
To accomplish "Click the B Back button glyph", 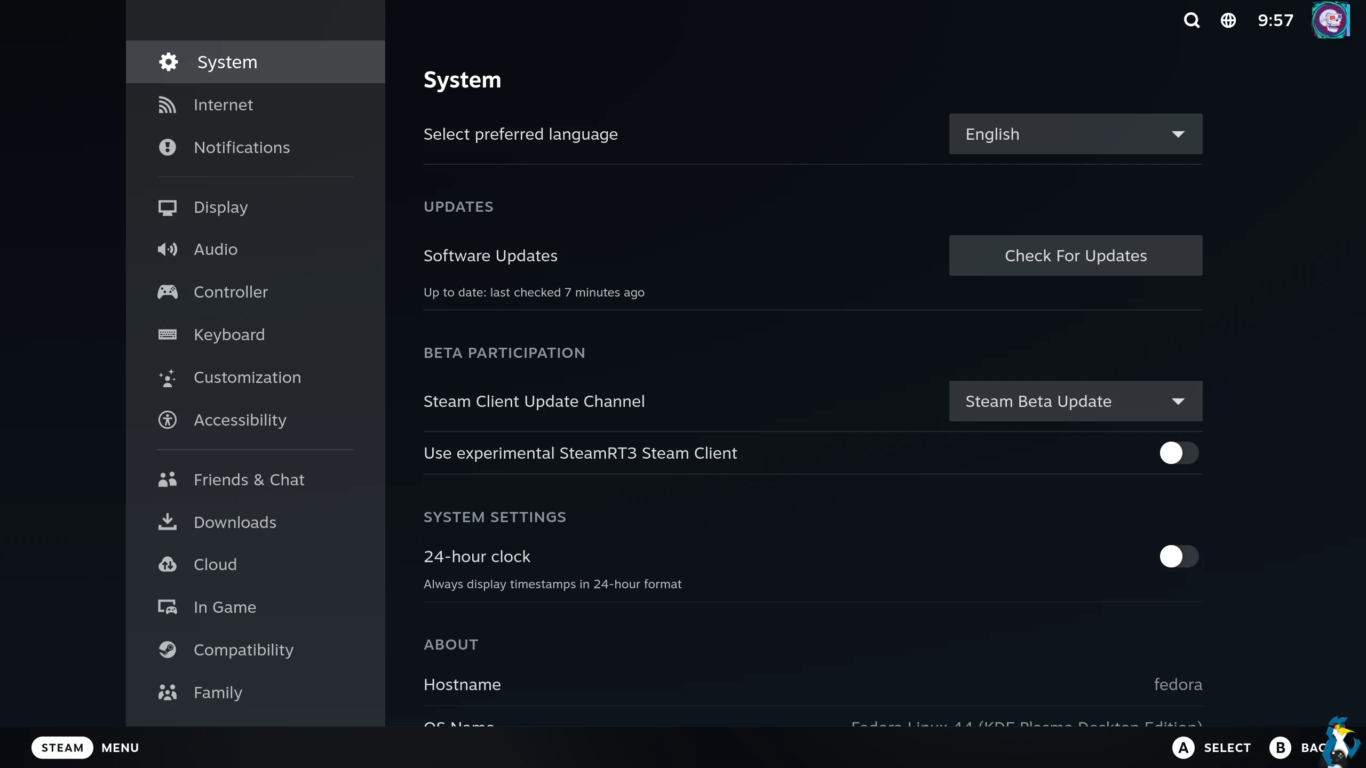I will coord(1280,748).
